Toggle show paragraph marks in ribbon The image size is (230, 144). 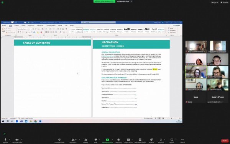pos(66,29)
